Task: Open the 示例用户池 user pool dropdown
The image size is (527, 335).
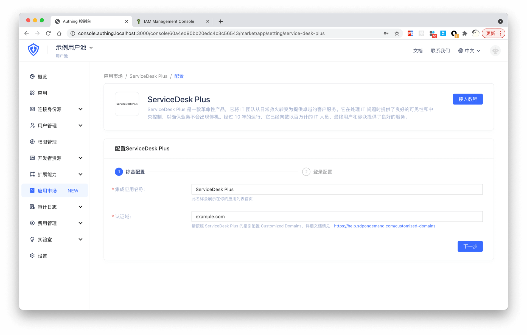Action: 74,48
